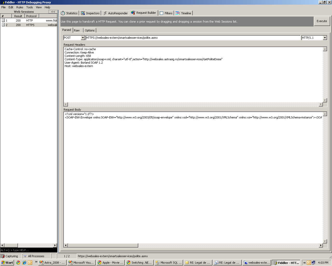
Task: Open Internet Explorer from quick launch
Action: [x=24, y=263]
